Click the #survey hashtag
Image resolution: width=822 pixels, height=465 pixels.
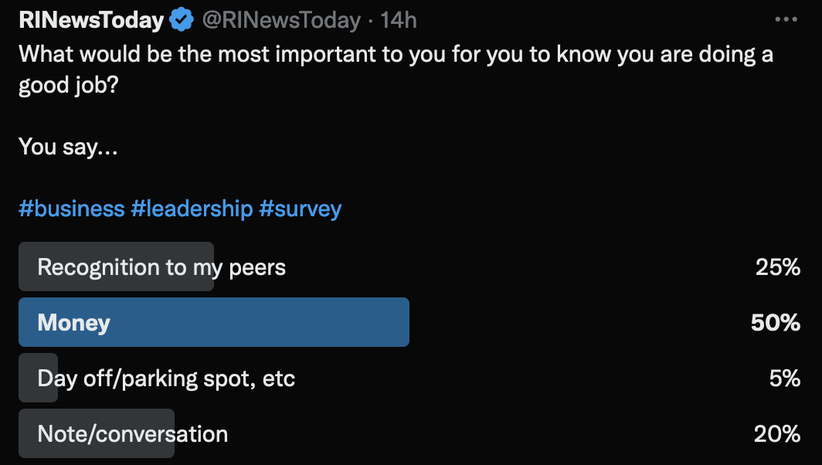[301, 209]
